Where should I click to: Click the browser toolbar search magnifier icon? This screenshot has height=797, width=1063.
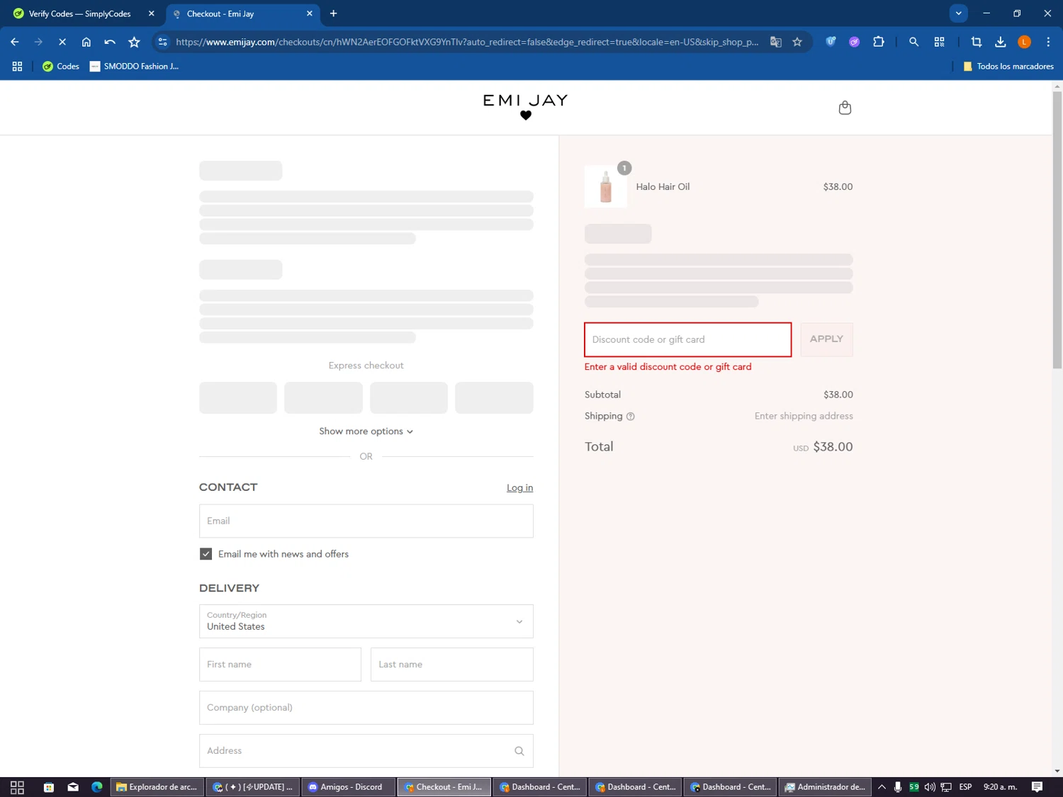[914, 42]
